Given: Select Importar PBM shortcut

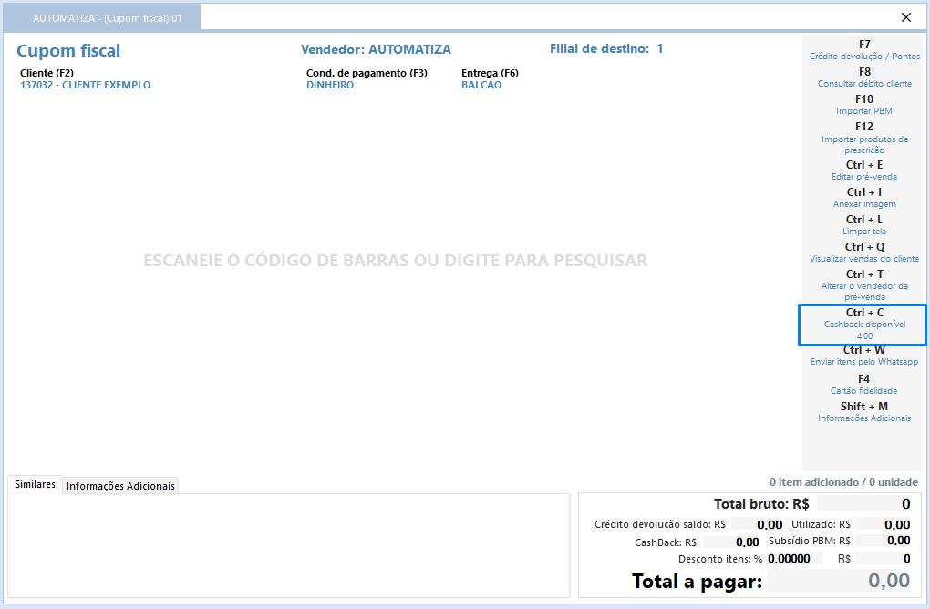Looking at the screenshot, I should click(x=864, y=105).
